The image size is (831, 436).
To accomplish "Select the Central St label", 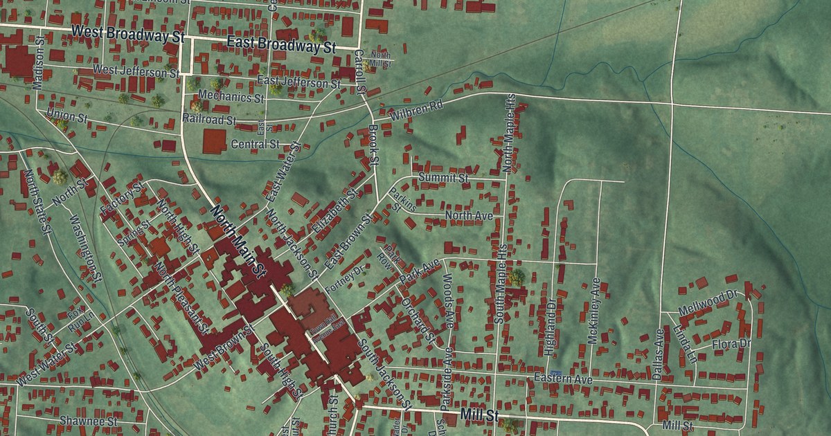I will click(255, 145).
